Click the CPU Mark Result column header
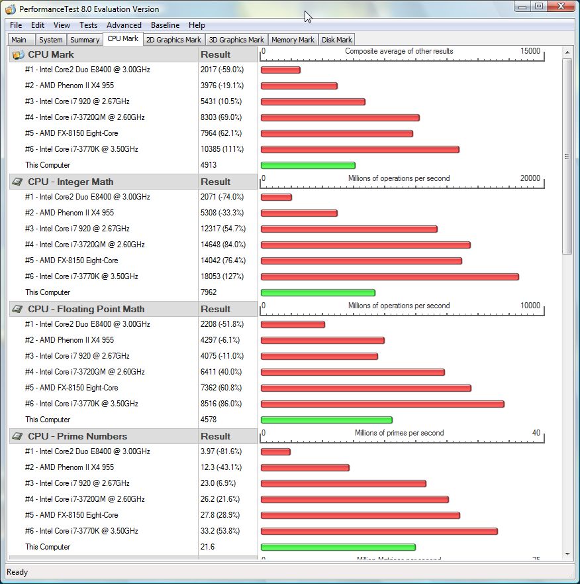The image size is (580, 584). pos(228,55)
